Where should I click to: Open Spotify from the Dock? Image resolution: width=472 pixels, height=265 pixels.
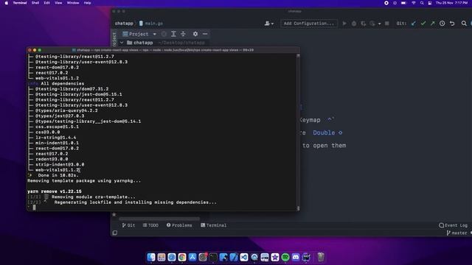coord(285,257)
